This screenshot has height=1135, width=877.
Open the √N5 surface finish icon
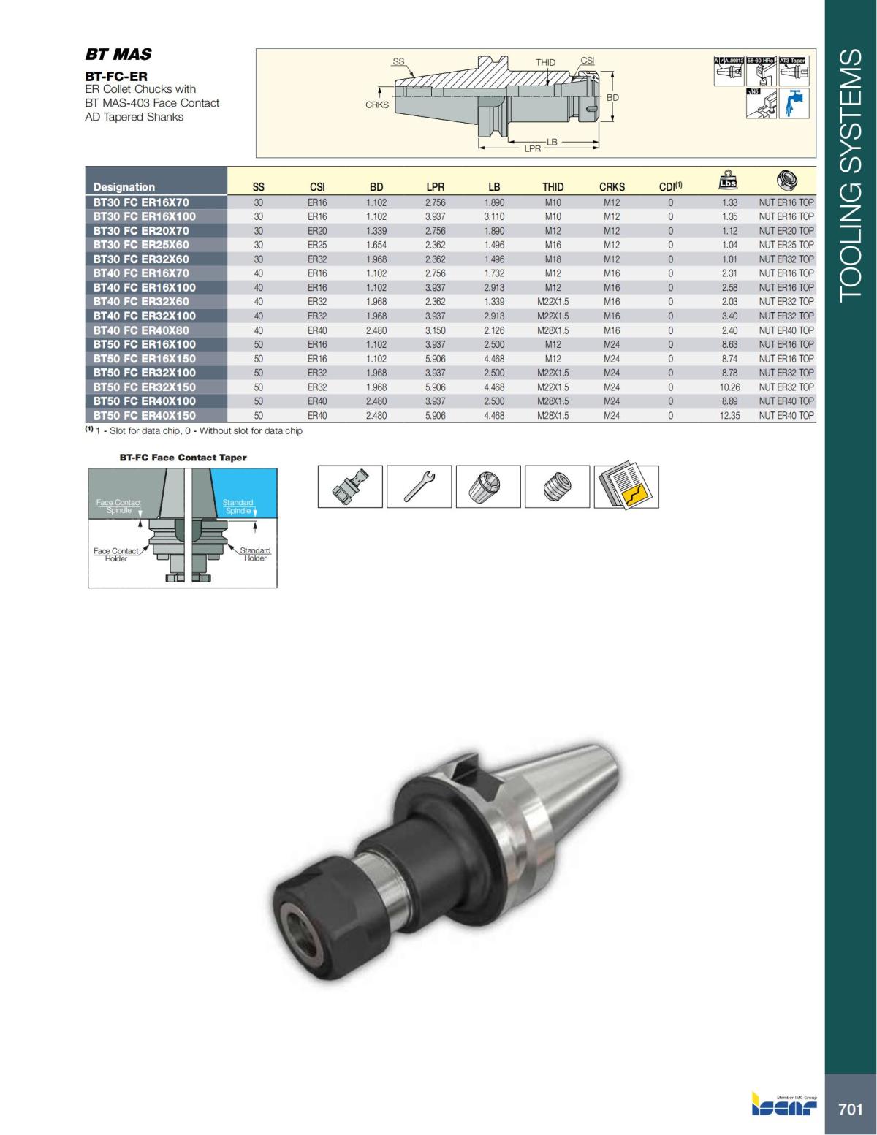pyautogui.click(x=762, y=104)
